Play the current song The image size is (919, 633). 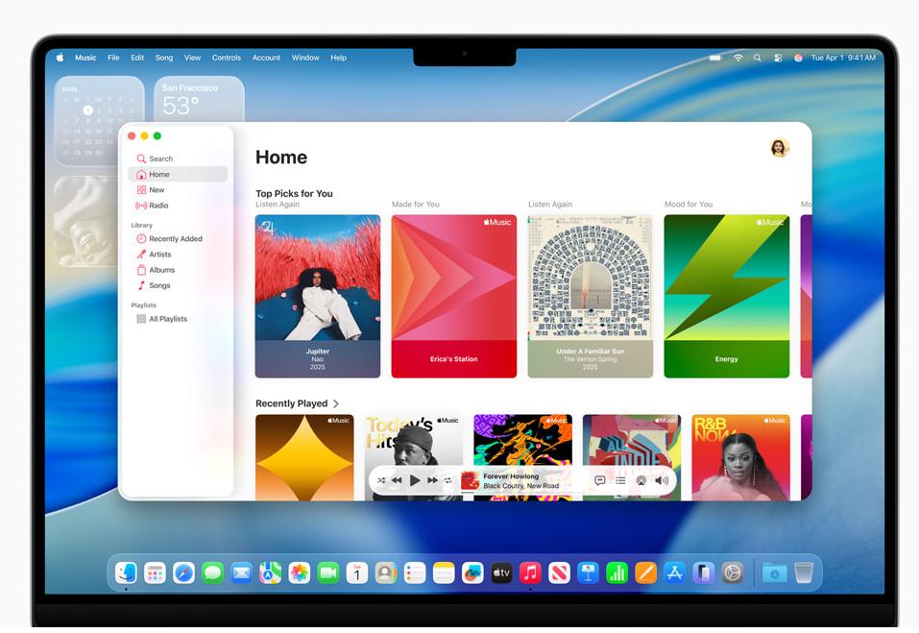click(415, 480)
